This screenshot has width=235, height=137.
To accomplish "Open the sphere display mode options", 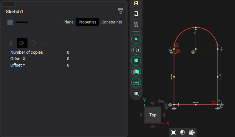I will [x=183, y=132].
